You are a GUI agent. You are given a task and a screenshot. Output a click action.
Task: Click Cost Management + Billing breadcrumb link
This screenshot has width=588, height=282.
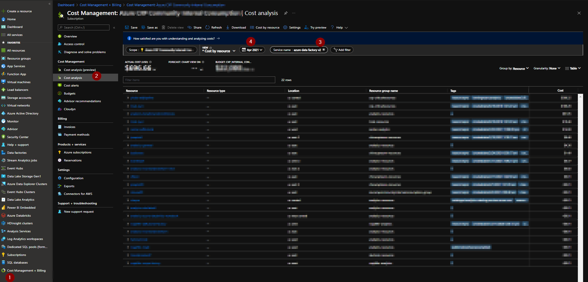[100, 5]
